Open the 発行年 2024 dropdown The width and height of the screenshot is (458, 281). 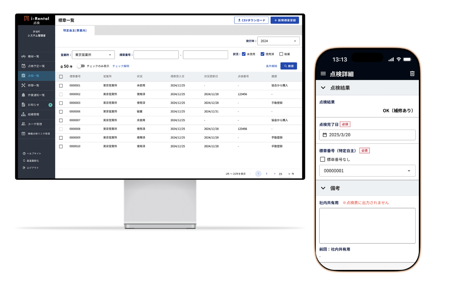(x=278, y=41)
